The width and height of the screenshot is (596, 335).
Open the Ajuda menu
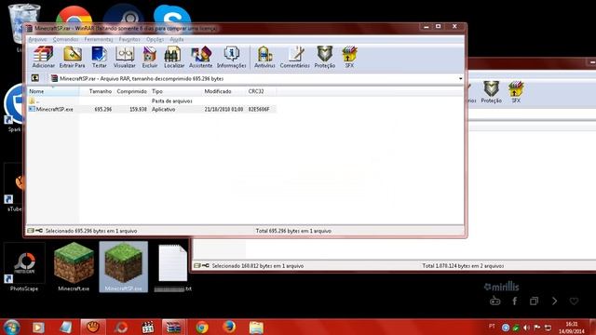coord(176,39)
